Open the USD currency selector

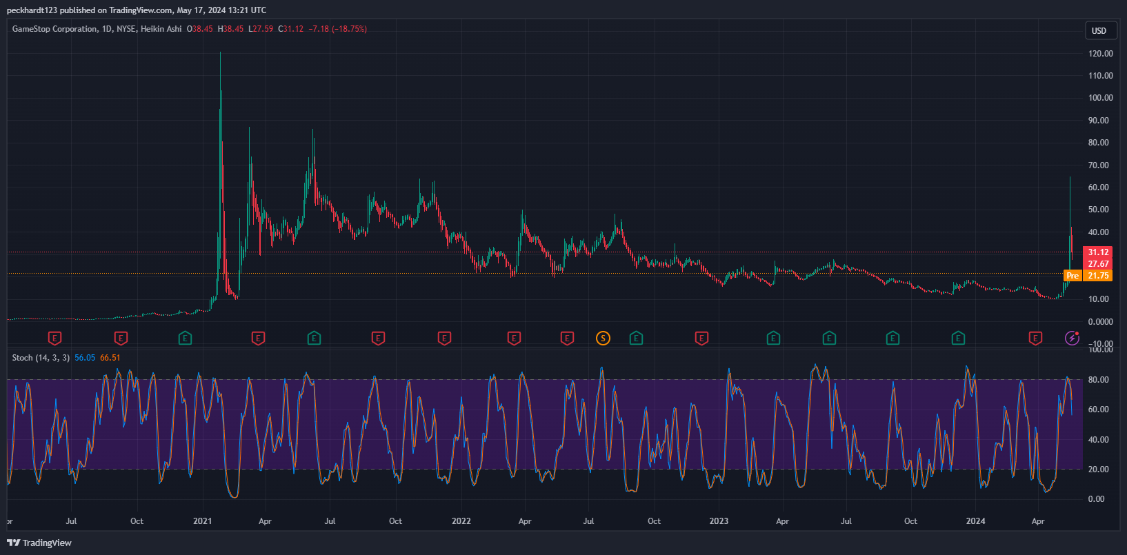[x=1099, y=30]
